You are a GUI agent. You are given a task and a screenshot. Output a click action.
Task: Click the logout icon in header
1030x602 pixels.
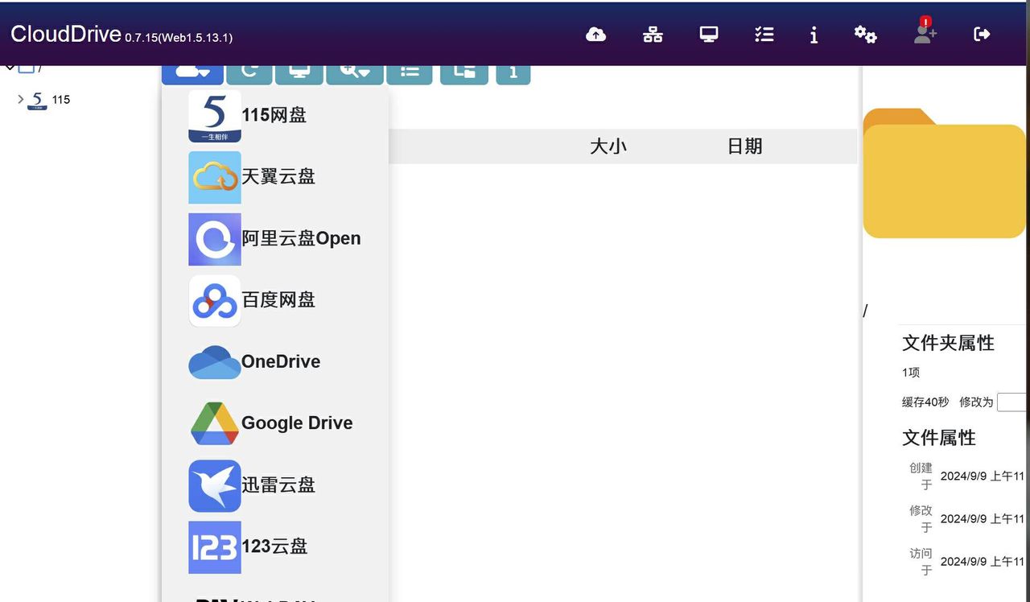pyautogui.click(x=982, y=34)
